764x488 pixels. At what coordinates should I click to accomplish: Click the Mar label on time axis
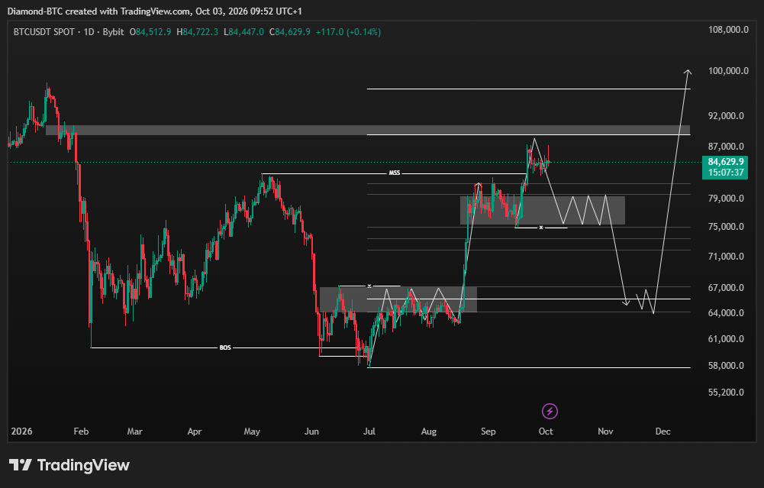134,431
